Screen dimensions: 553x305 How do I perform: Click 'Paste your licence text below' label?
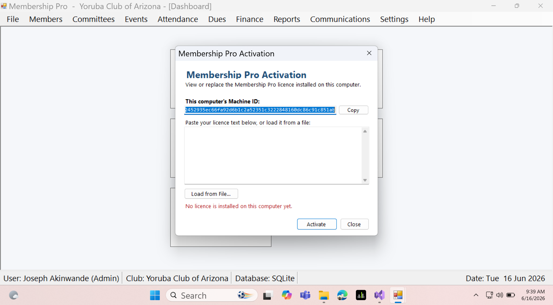(x=248, y=122)
